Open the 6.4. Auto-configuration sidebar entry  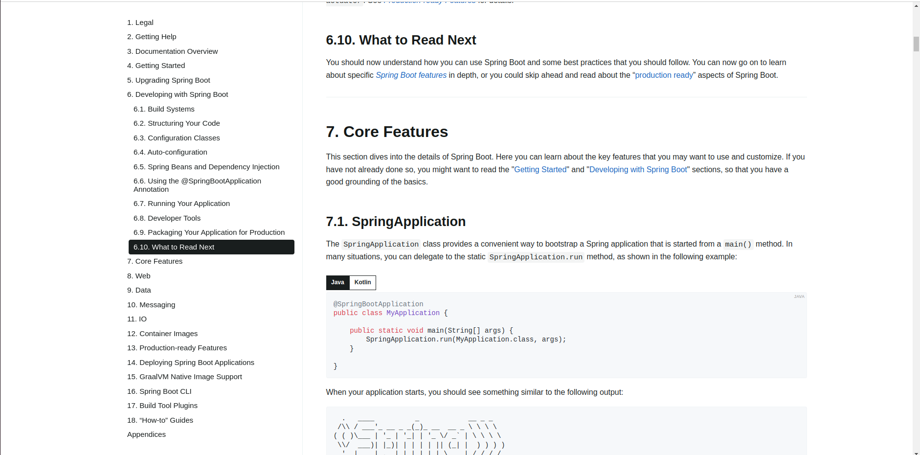click(x=170, y=152)
